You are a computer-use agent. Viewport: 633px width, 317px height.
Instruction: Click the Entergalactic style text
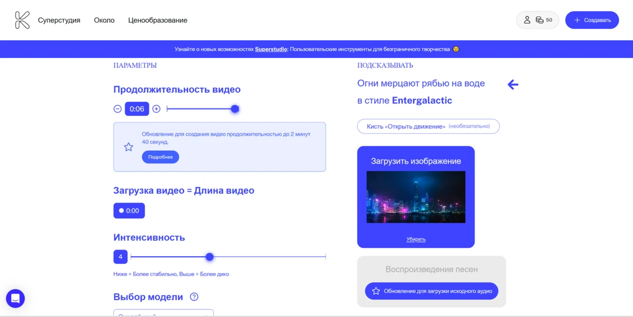[x=422, y=100]
